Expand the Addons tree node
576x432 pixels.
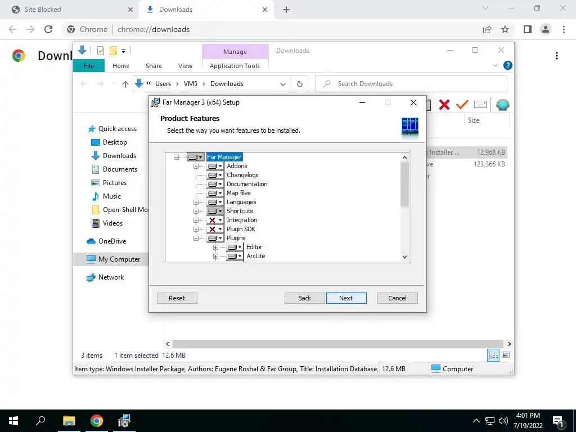pyautogui.click(x=196, y=166)
